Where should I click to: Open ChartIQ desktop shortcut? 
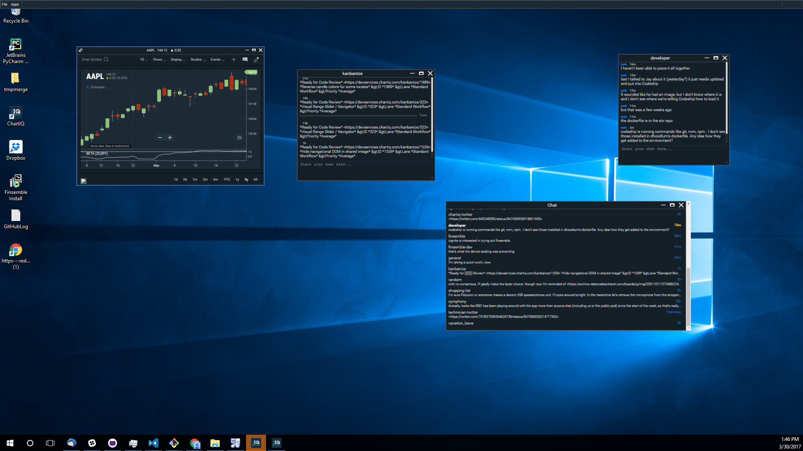[x=15, y=116]
